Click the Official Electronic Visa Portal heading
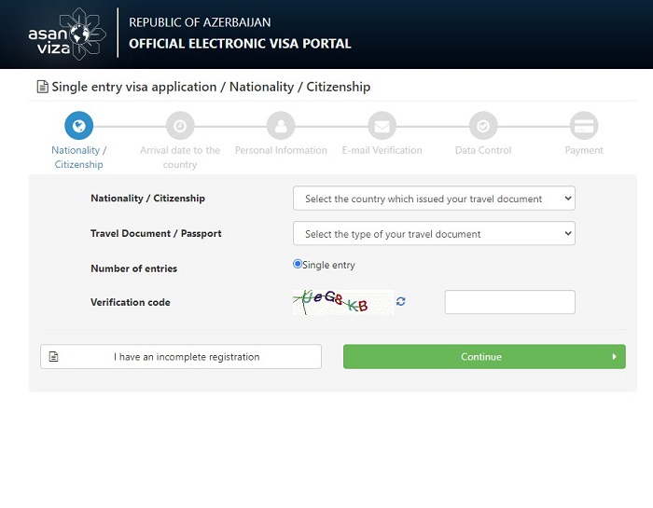This screenshot has height=508, width=653. [x=240, y=44]
